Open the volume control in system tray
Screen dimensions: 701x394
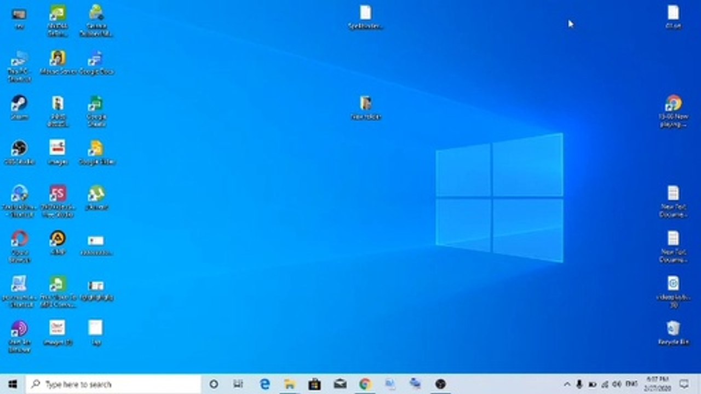pyautogui.click(x=617, y=384)
